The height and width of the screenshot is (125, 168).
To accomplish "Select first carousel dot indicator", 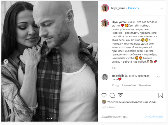I will (48, 118).
